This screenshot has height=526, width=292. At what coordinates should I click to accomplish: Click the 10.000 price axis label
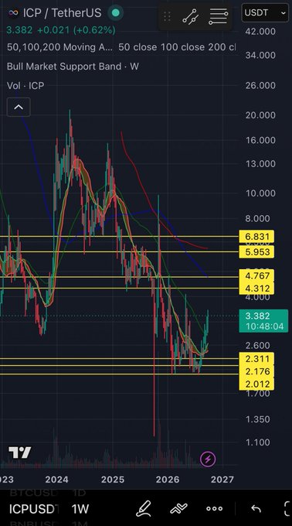tap(260, 193)
